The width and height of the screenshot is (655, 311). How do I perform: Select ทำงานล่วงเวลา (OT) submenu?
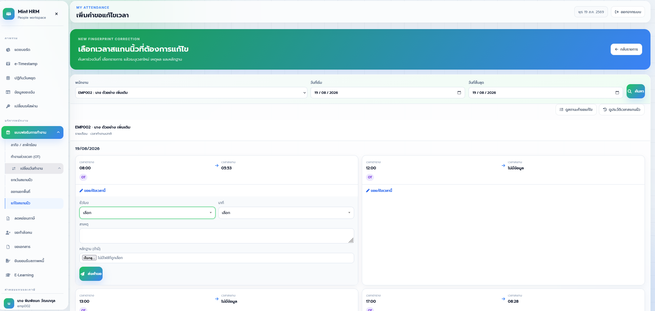[34, 157]
